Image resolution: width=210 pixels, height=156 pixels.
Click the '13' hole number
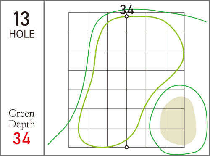[21, 19]
